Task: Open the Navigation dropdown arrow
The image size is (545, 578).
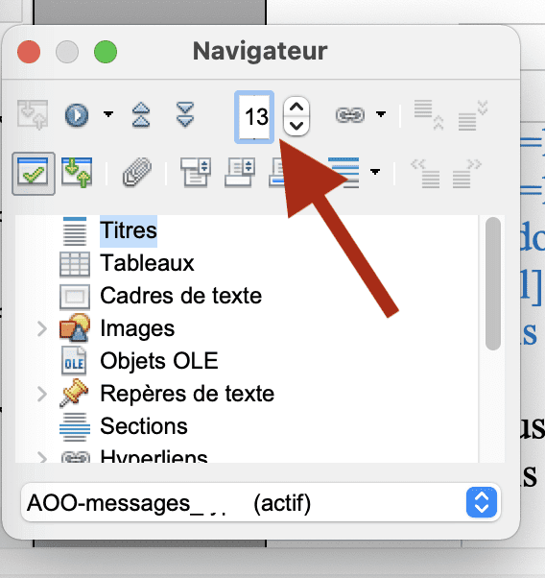Action: click(x=108, y=114)
